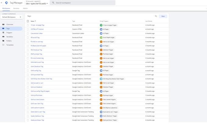This screenshot has height=124, width=207.
Task: Click the Tag Manager logo icon
Action: point(6,3)
